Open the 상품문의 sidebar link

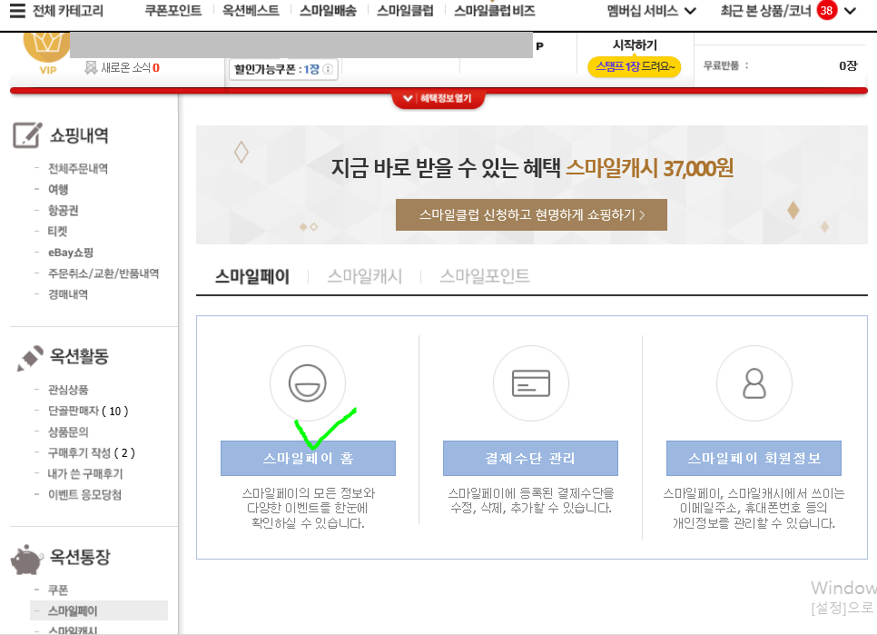pos(68,432)
